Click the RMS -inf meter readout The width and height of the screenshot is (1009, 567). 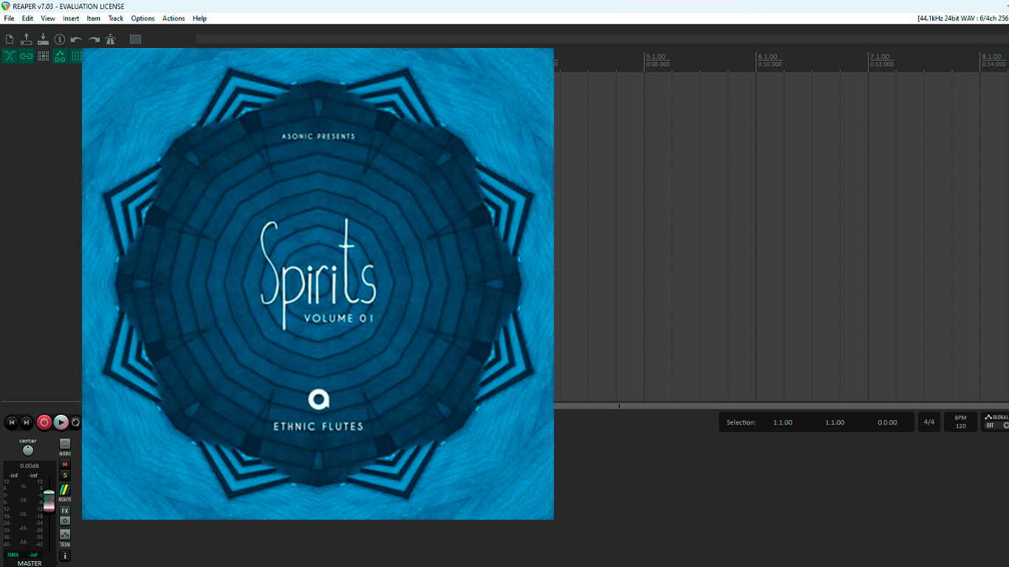[23, 554]
